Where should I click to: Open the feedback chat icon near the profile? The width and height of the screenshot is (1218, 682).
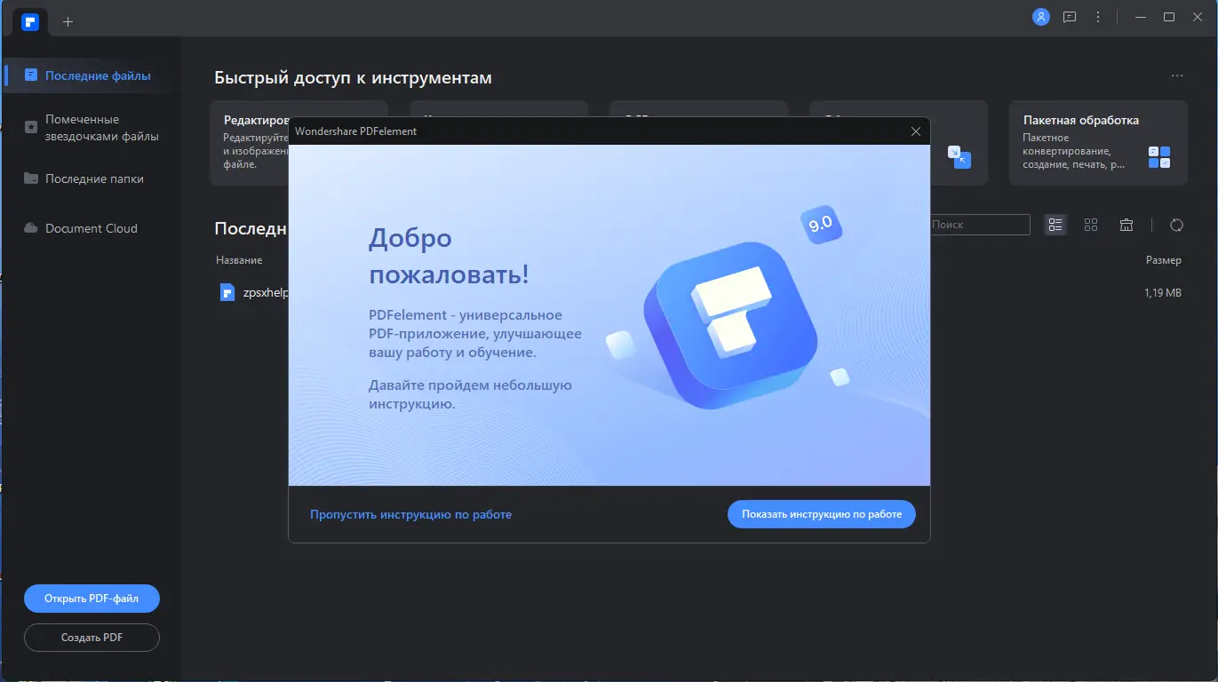1070,16
